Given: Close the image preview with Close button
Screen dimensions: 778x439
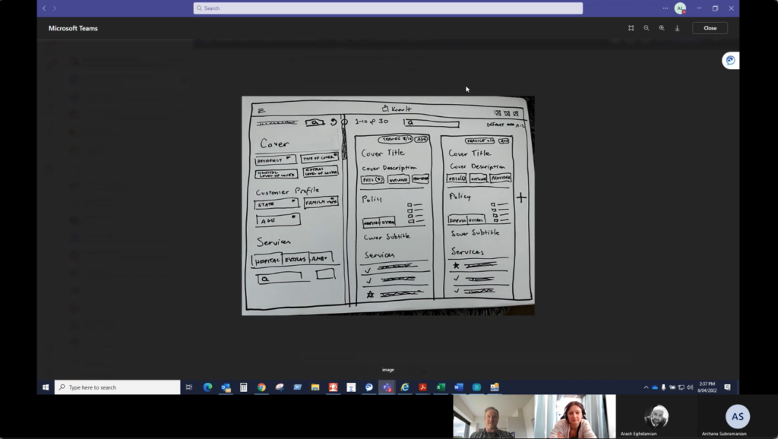Looking at the screenshot, I should (x=710, y=28).
